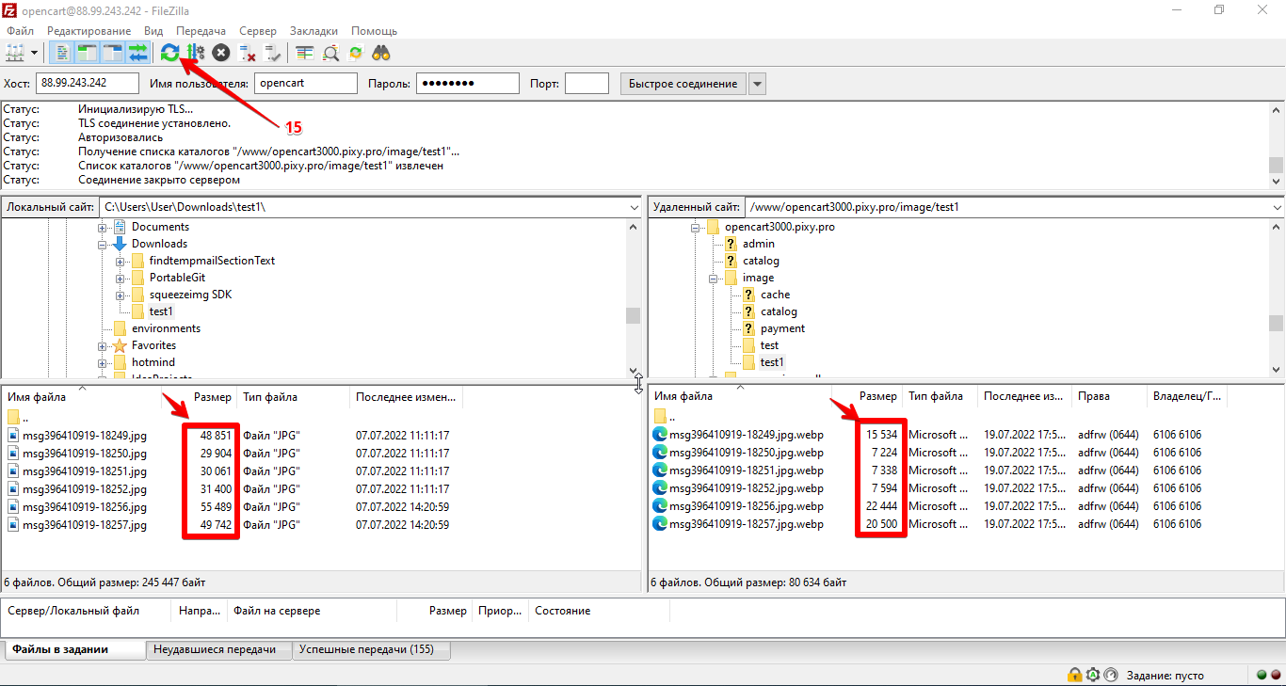Click the speed limits gauge icon

pos(1111,675)
